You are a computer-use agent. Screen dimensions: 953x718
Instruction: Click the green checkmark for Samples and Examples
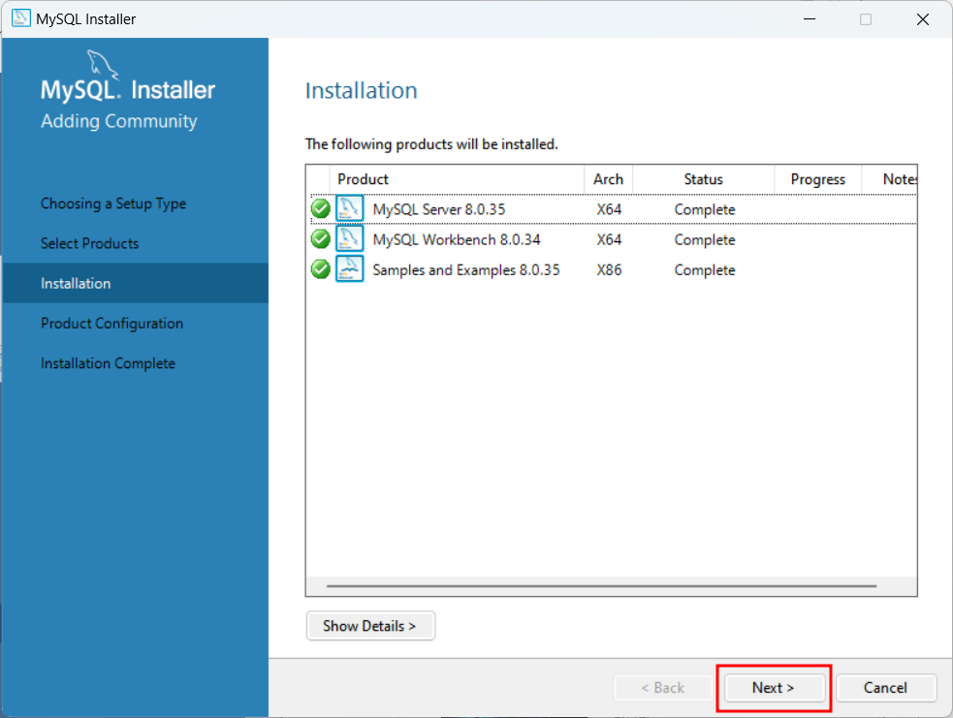coord(320,269)
